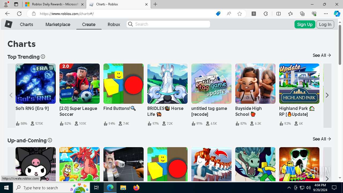Open the shopping tag icon in address bar
Viewport: 343px width, 193px height.
(x=218, y=14)
